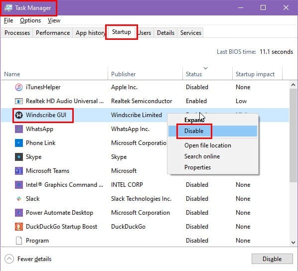Minimize the Task Manager window
The height and width of the screenshot is (271, 298).
241,8
